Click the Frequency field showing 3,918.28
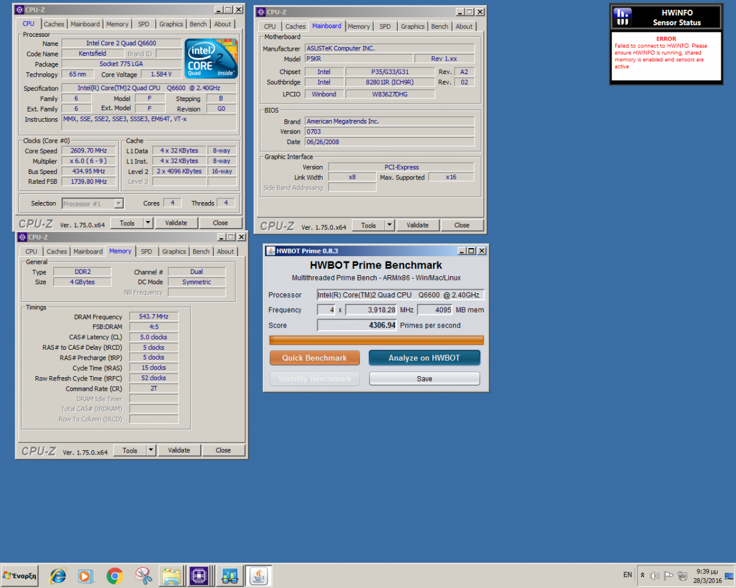Viewport: 736px width, 588px height. [x=372, y=310]
